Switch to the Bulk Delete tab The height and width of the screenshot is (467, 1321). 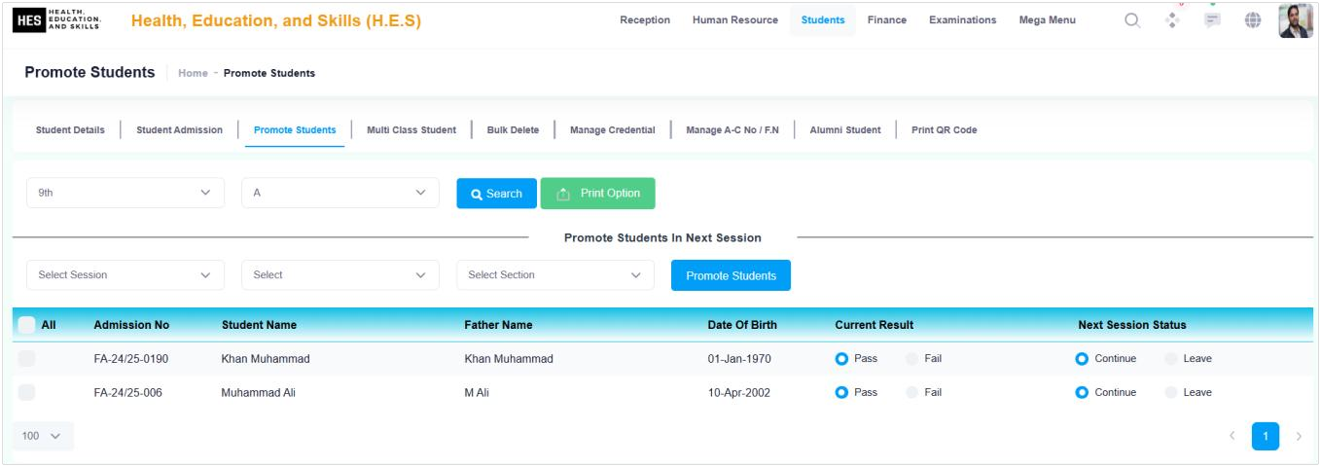click(x=512, y=129)
